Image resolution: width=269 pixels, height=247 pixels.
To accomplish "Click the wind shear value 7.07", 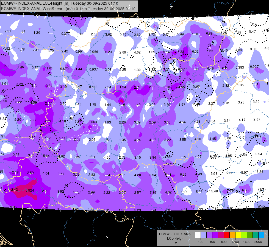I will (x=47, y=138).
